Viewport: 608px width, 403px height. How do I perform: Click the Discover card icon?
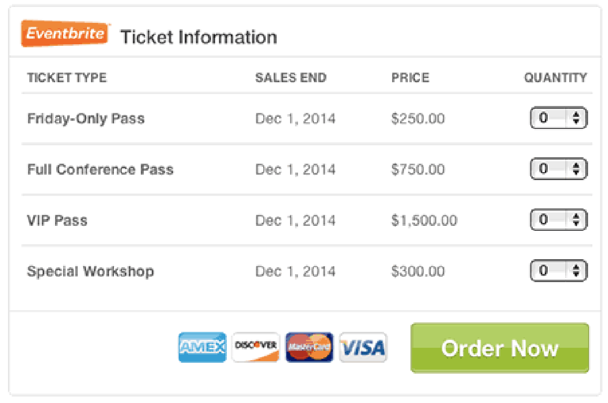point(256,347)
